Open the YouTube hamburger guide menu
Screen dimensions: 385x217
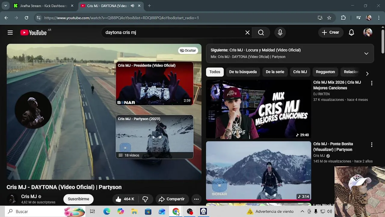click(10, 33)
